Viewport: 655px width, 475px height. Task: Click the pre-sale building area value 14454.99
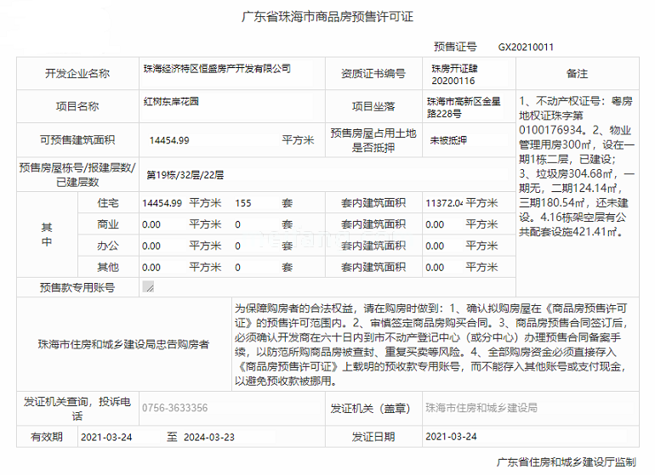pos(169,140)
